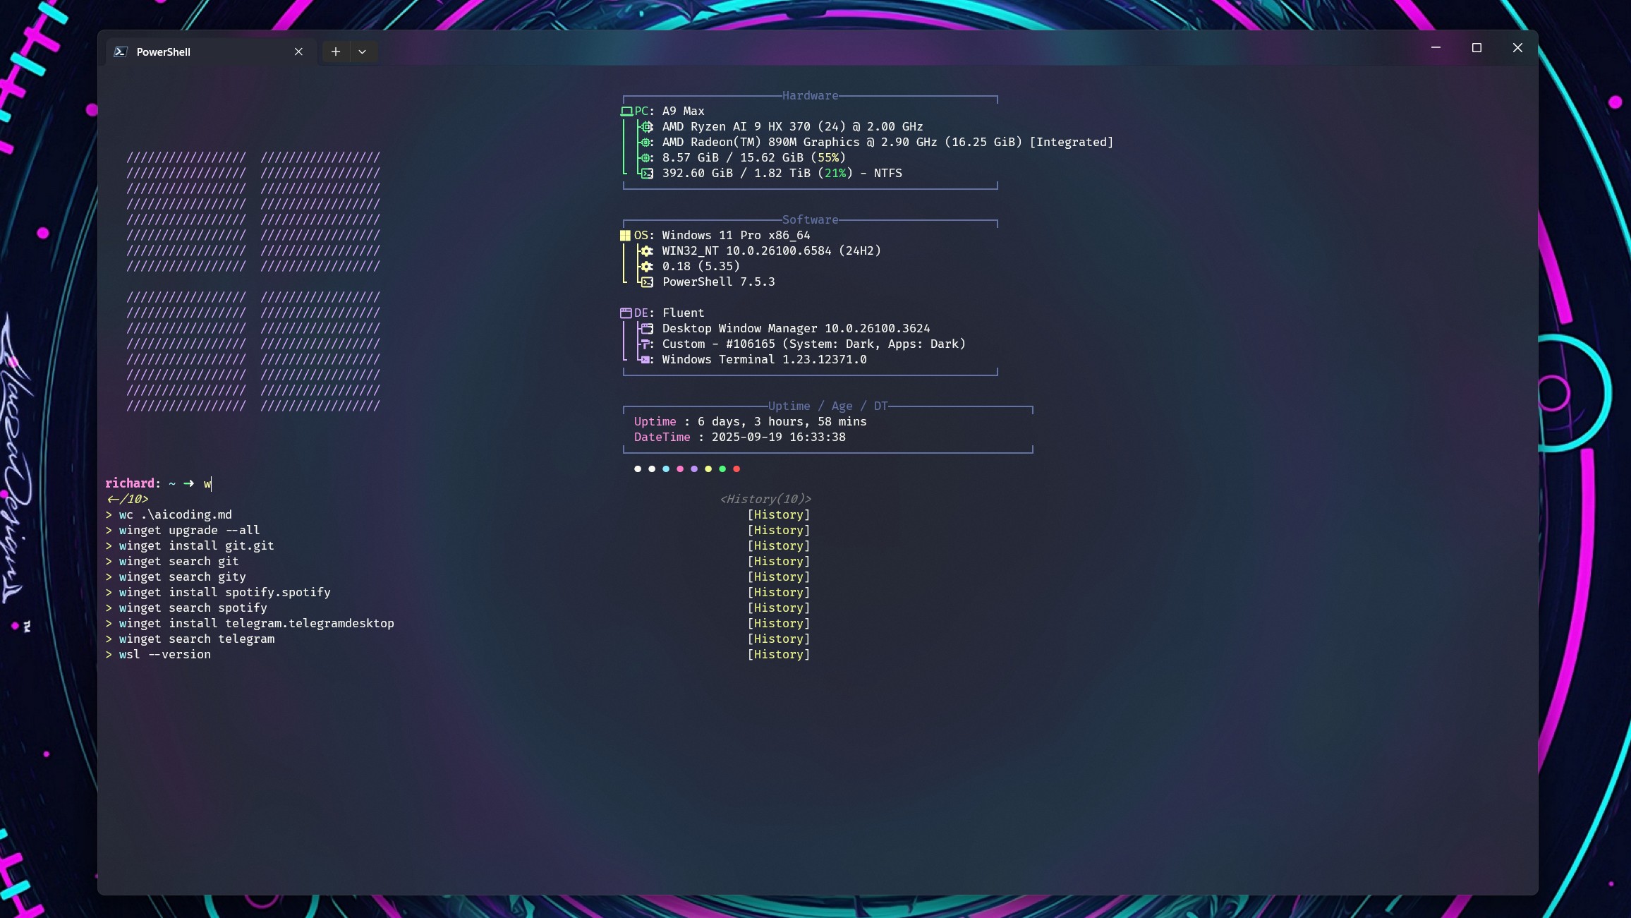Click the purple terminal icon before Windows Terminal
Screen dimensions: 1631x918
pos(645,360)
